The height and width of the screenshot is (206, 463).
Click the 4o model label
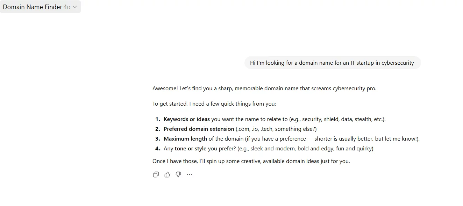click(x=67, y=7)
